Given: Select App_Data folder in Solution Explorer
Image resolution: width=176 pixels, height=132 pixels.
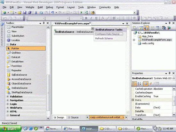Looking at the screenshot, I should click(x=148, y=36).
